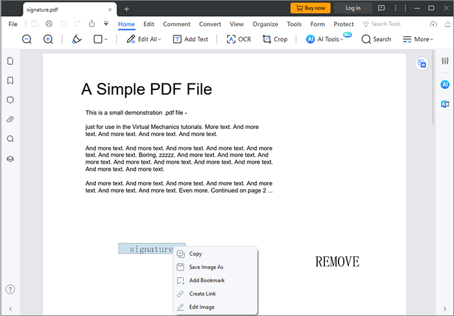Open the AI Tools dropdown
This screenshot has width=454, height=316.
point(342,39)
